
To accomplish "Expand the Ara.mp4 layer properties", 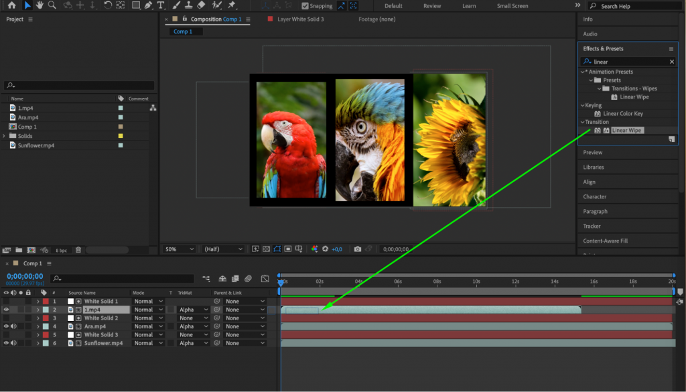I will 38,326.
